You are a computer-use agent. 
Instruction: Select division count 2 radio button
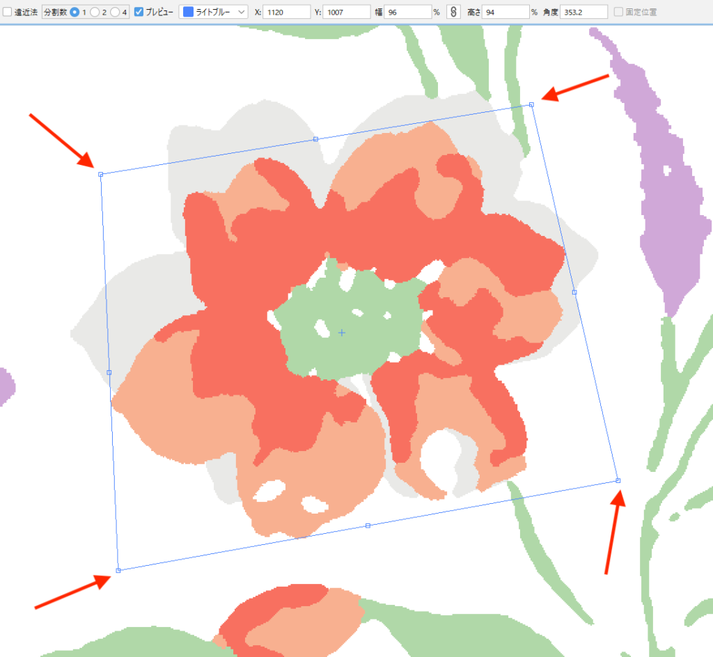click(95, 12)
